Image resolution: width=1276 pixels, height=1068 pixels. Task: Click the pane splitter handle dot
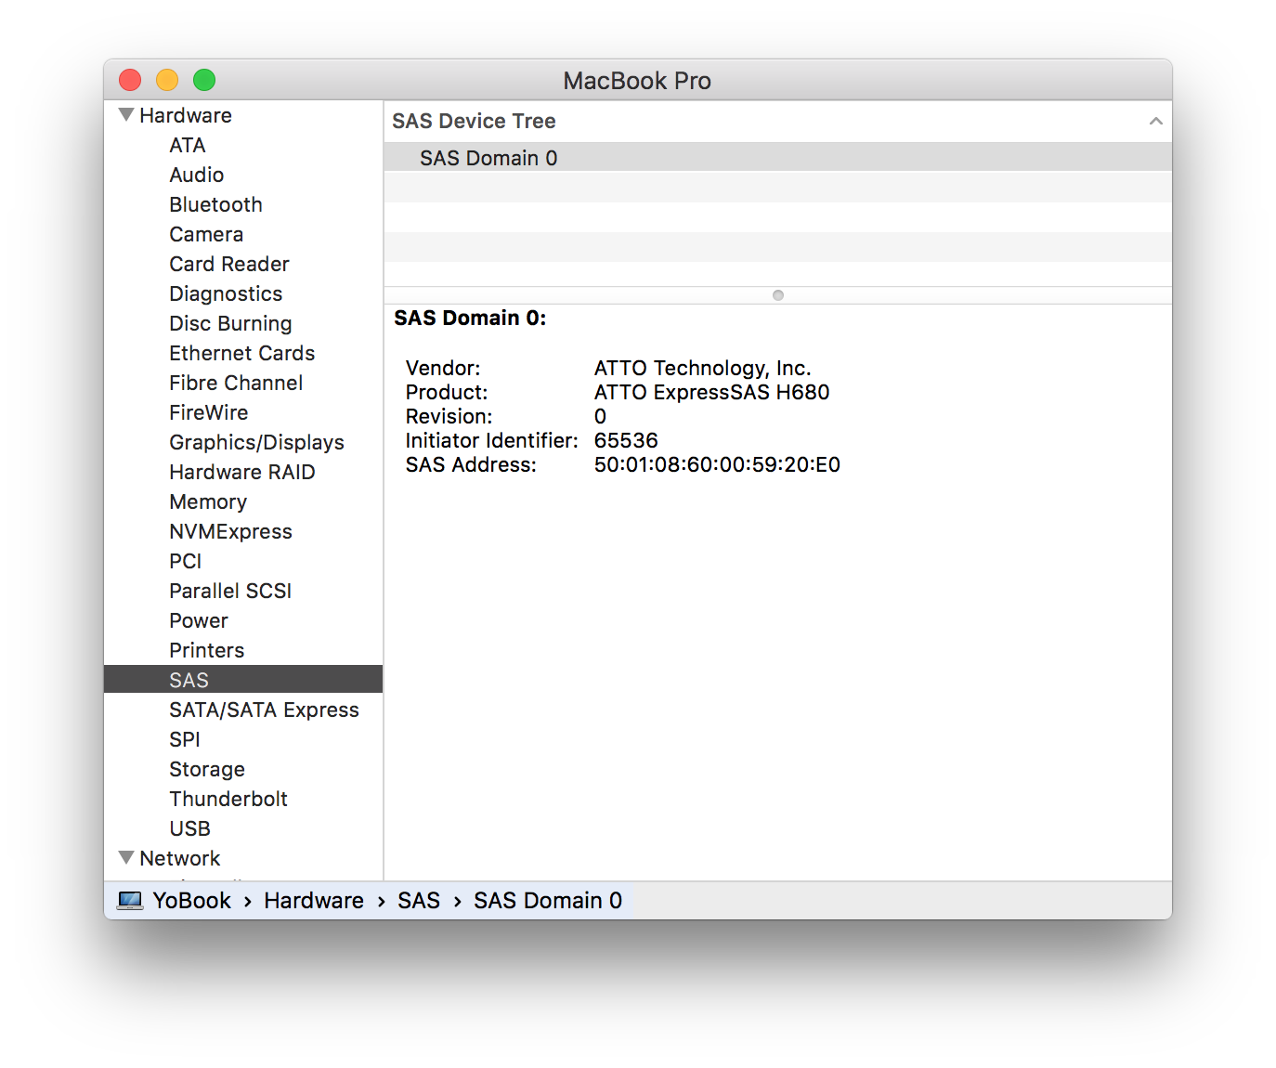pyautogui.click(x=778, y=295)
